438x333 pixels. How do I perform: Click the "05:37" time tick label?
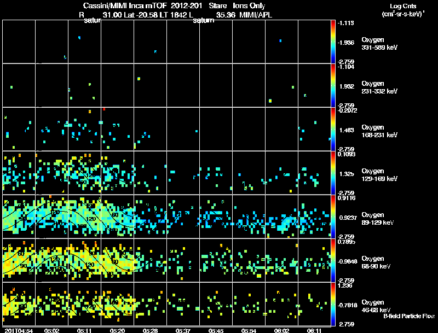tap(183, 331)
